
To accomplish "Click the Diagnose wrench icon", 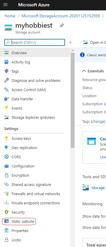I will coord(6,80).
